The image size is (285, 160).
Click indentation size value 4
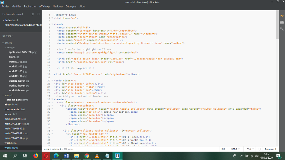tap(275, 149)
